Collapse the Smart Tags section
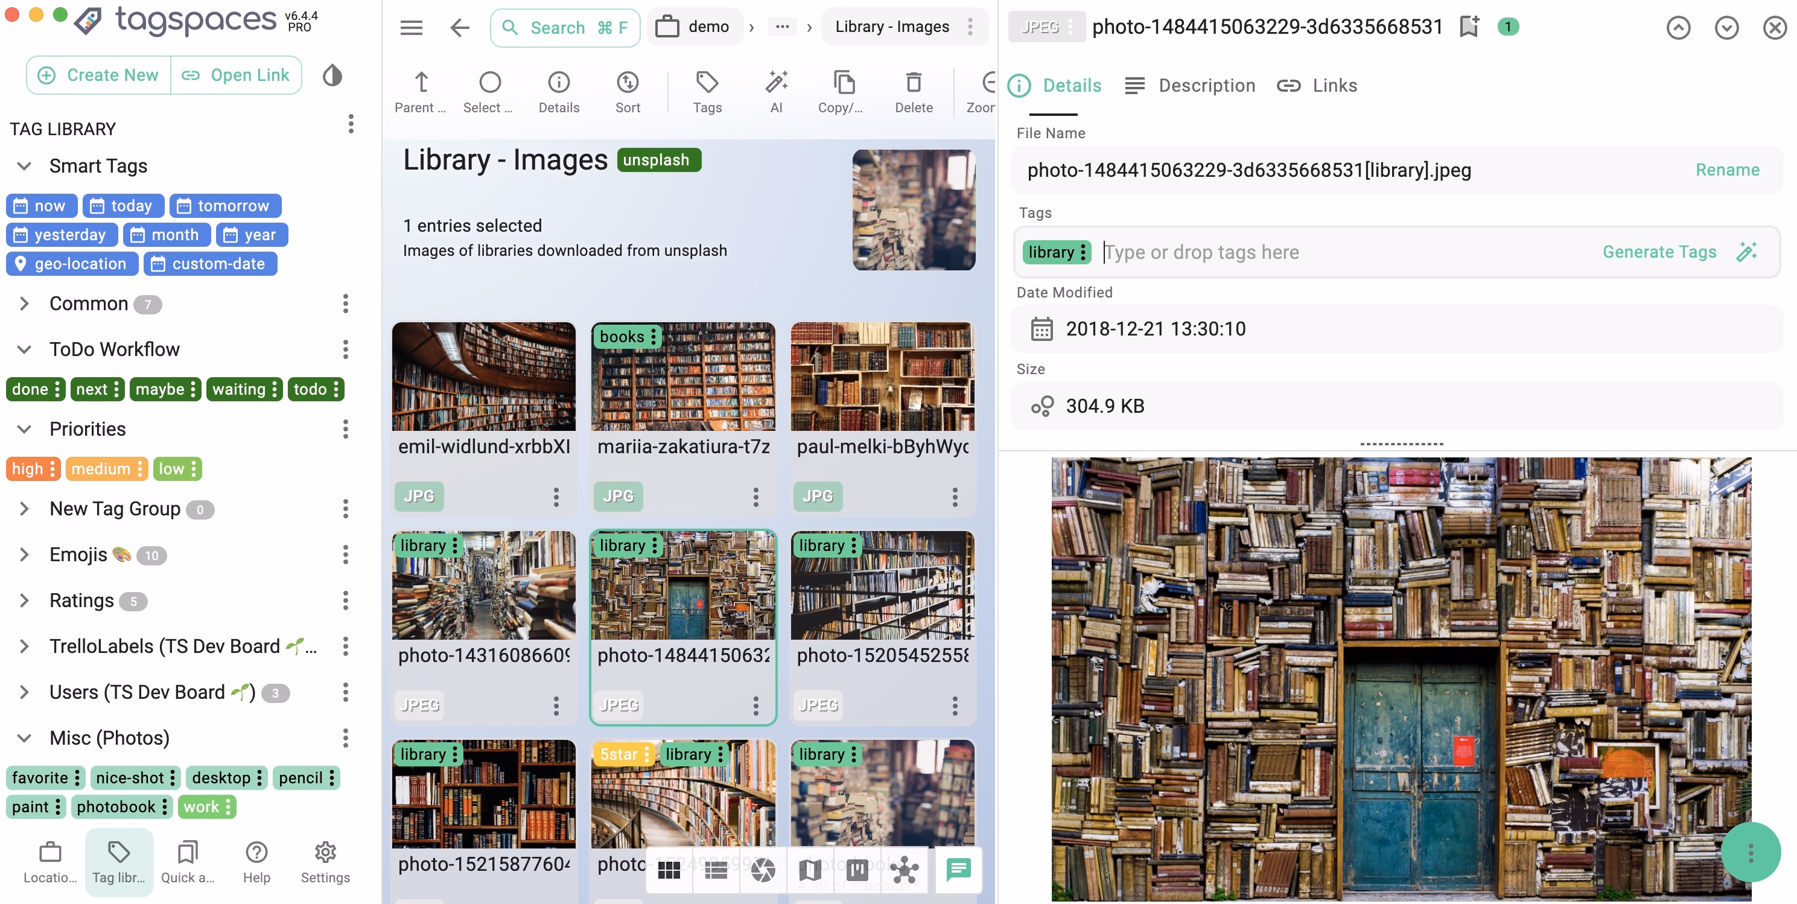Screen dimensions: 1797x904 24,166
